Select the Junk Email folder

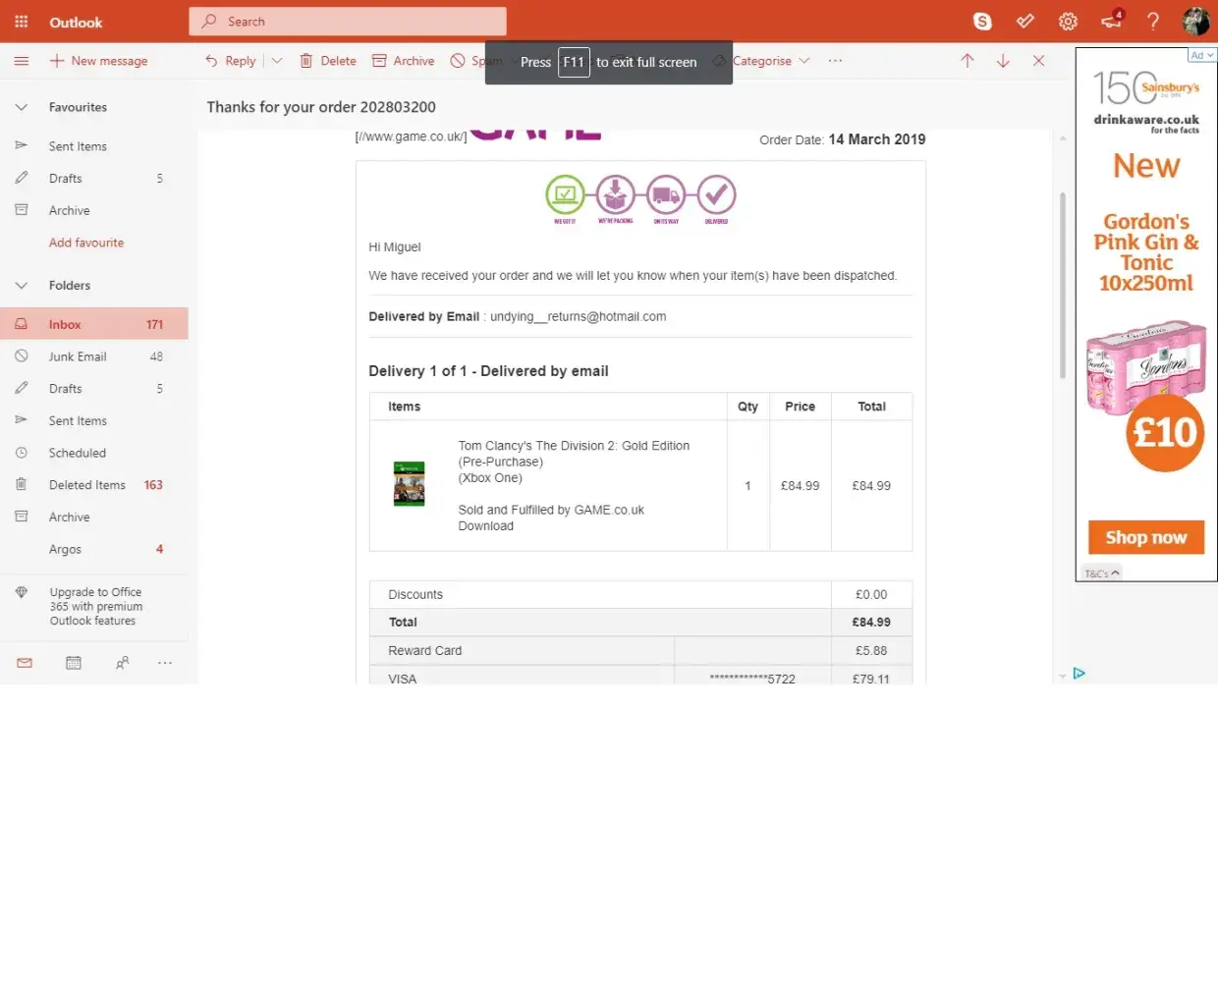pyautogui.click(x=78, y=356)
